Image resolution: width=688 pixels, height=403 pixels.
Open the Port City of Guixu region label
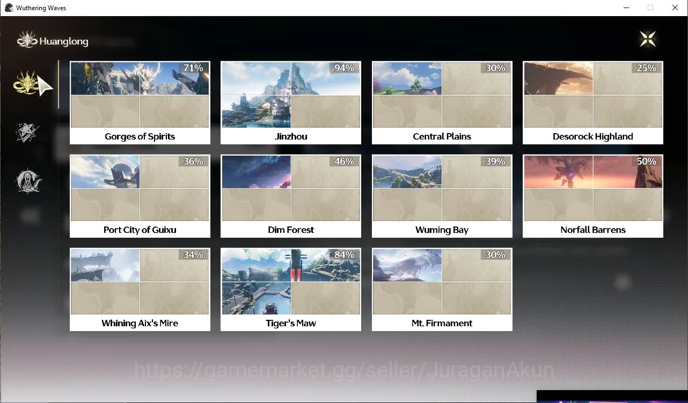[140, 230]
